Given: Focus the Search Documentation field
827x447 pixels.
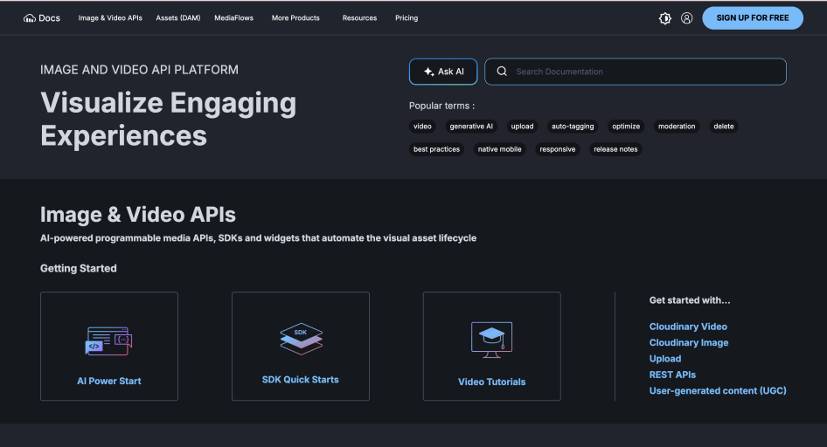Looking at the screenshot, I should click(x=635, y=72).
